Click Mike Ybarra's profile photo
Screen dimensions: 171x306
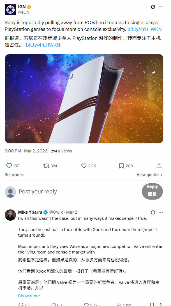[10, 215]
